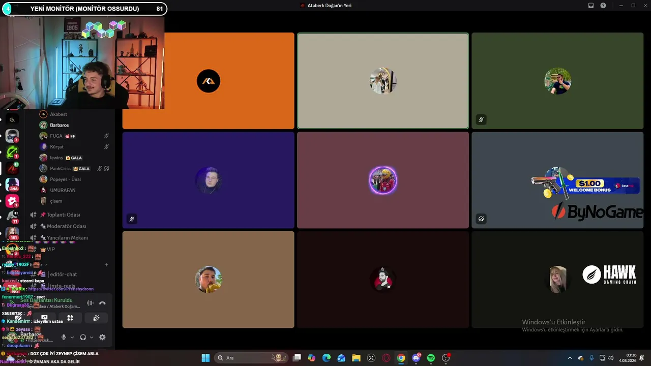Open server icon with 71 badge
The image size is (651, 366).
pos(12,217)
